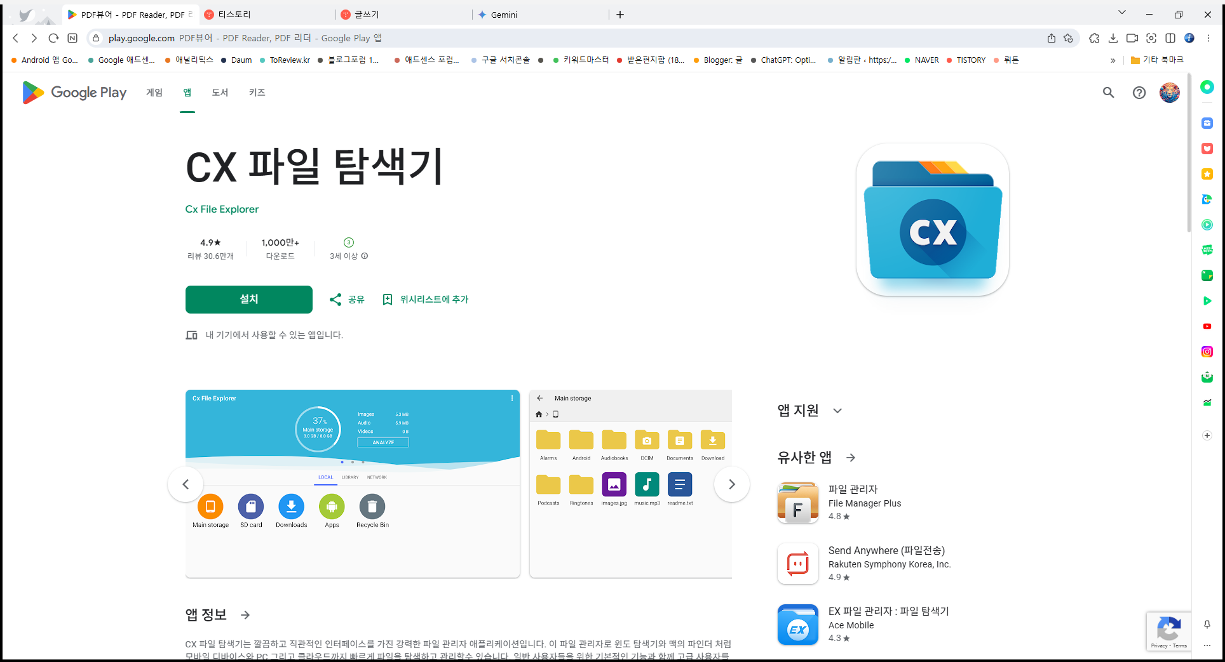Screen dimensions: 1225x662
Task: Select the 키즈 tab
Action: pyautogui.click(x=257, y=93)
